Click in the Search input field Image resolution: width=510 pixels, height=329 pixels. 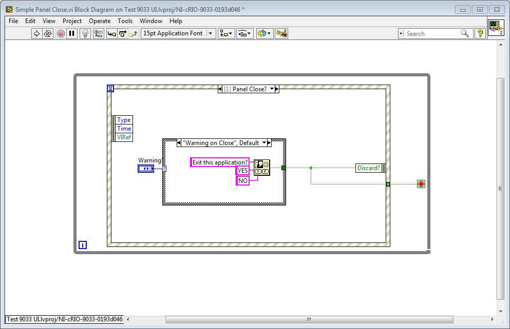pos(431,33)
